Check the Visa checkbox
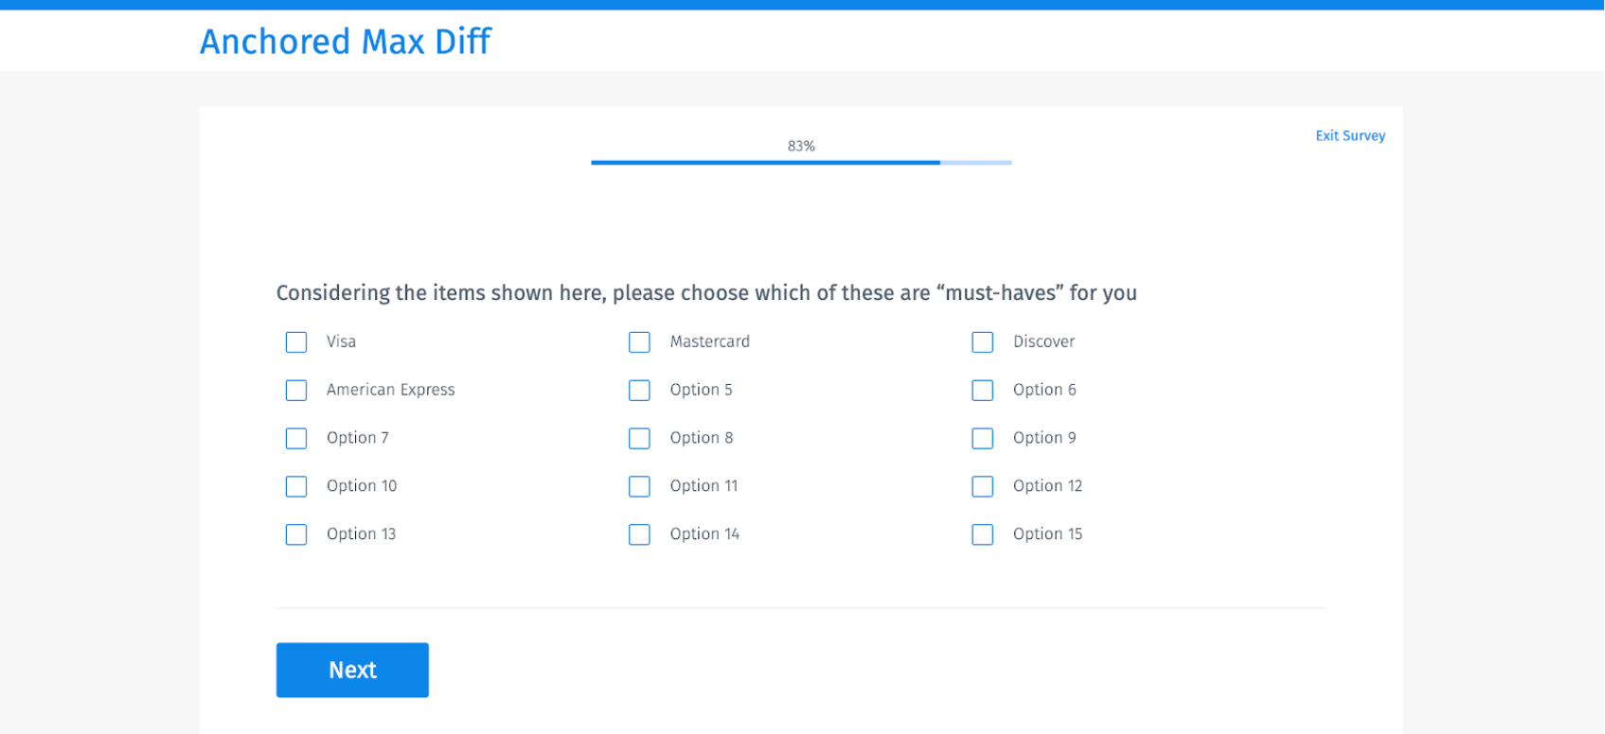The width and height of the screenshot is (1605, 734). [x=296, y=341]
